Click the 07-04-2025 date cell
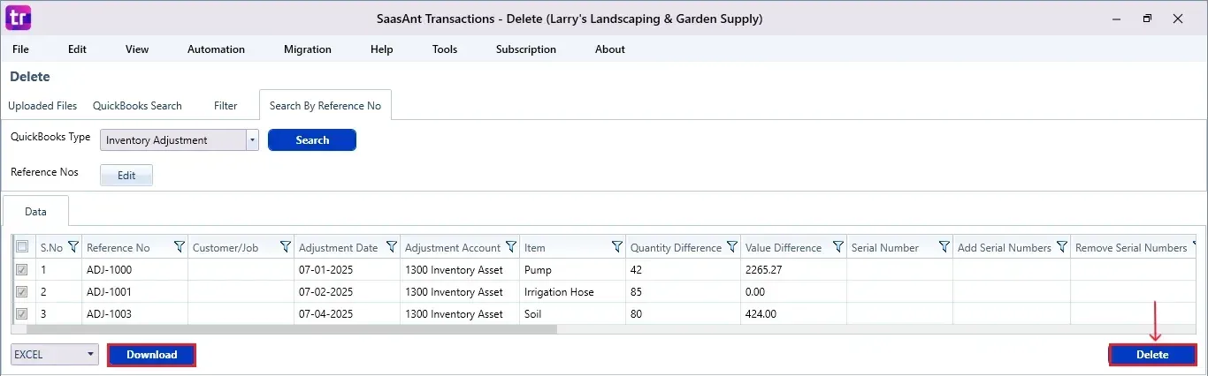This screenshot has height=376, width=1208. 347,314
